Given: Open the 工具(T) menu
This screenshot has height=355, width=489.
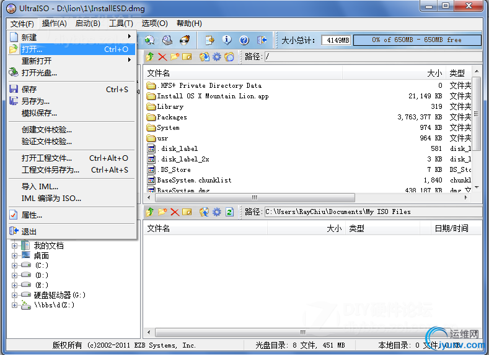Looking at the screenshot, I should 121,24.
